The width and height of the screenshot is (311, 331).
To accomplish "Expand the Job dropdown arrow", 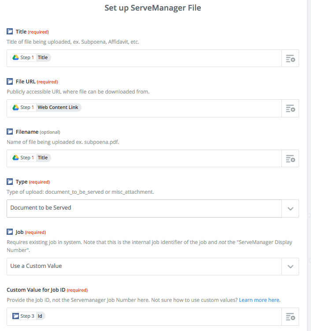I will pyautogui.click(x=290, y=267).
